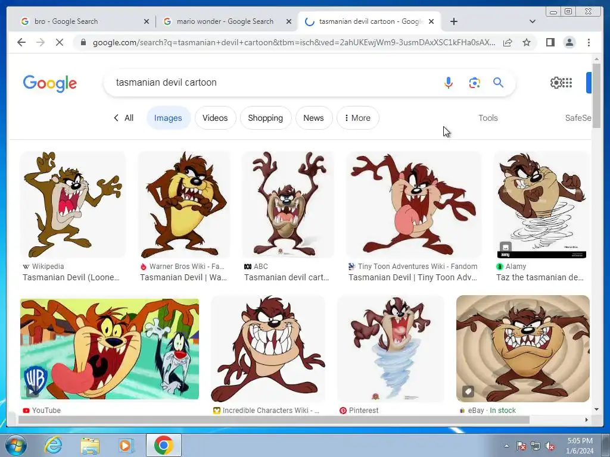Click the Google logo
This screenshot has height=457, width=610.
point(50,83)
